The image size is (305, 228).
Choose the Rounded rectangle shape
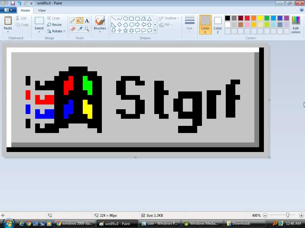click(138, 19)
